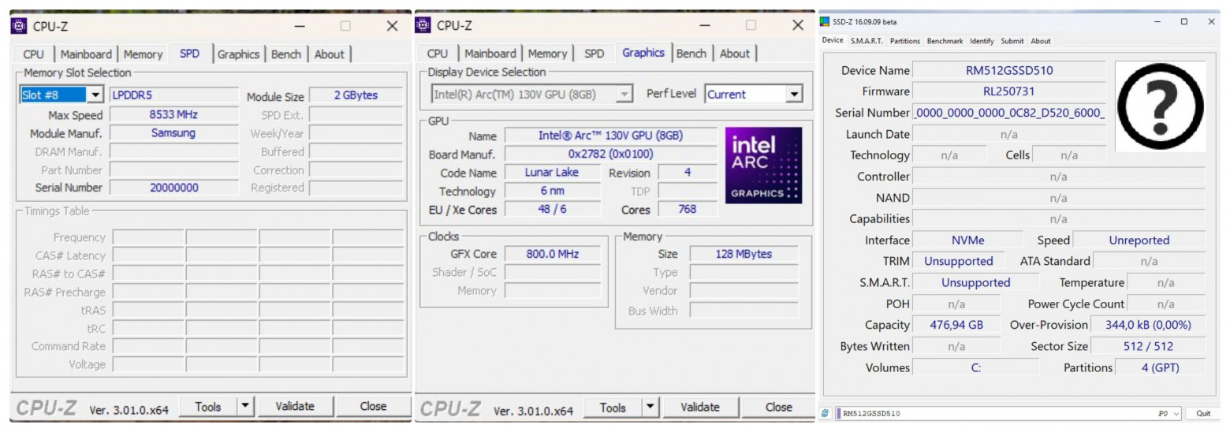Image resolution: width=1230 pixels, height=432 pixels.
Task: Open Tools dropdown arrow in SPD window
Action: pos(246,407)
